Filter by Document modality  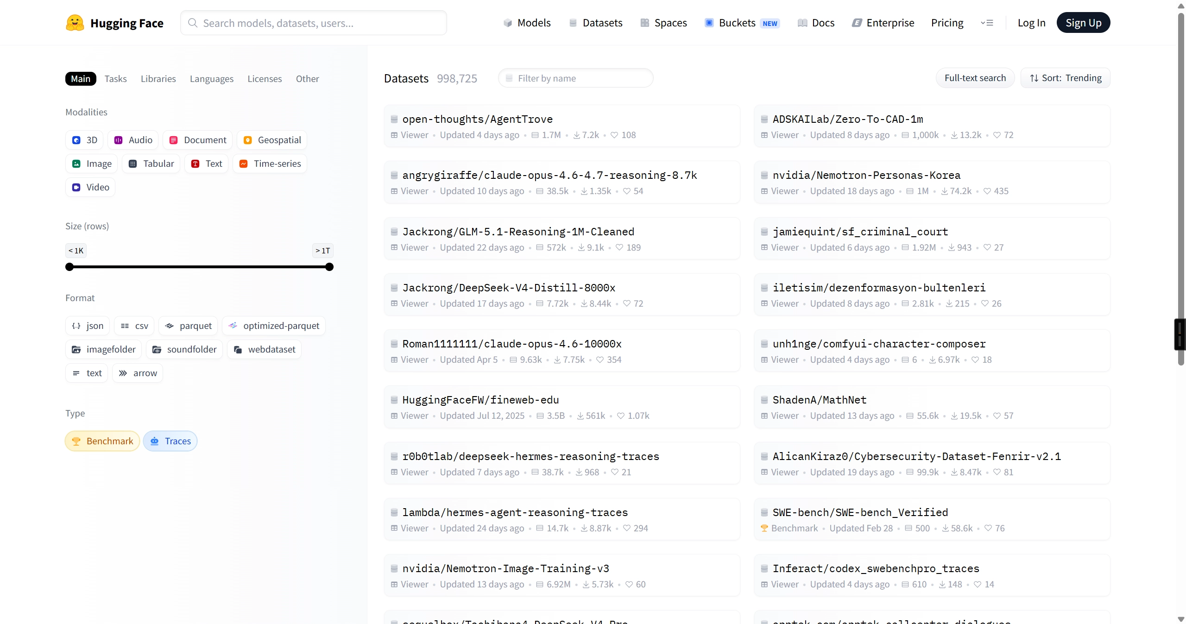pyautogui.click(x=197, y=140)
